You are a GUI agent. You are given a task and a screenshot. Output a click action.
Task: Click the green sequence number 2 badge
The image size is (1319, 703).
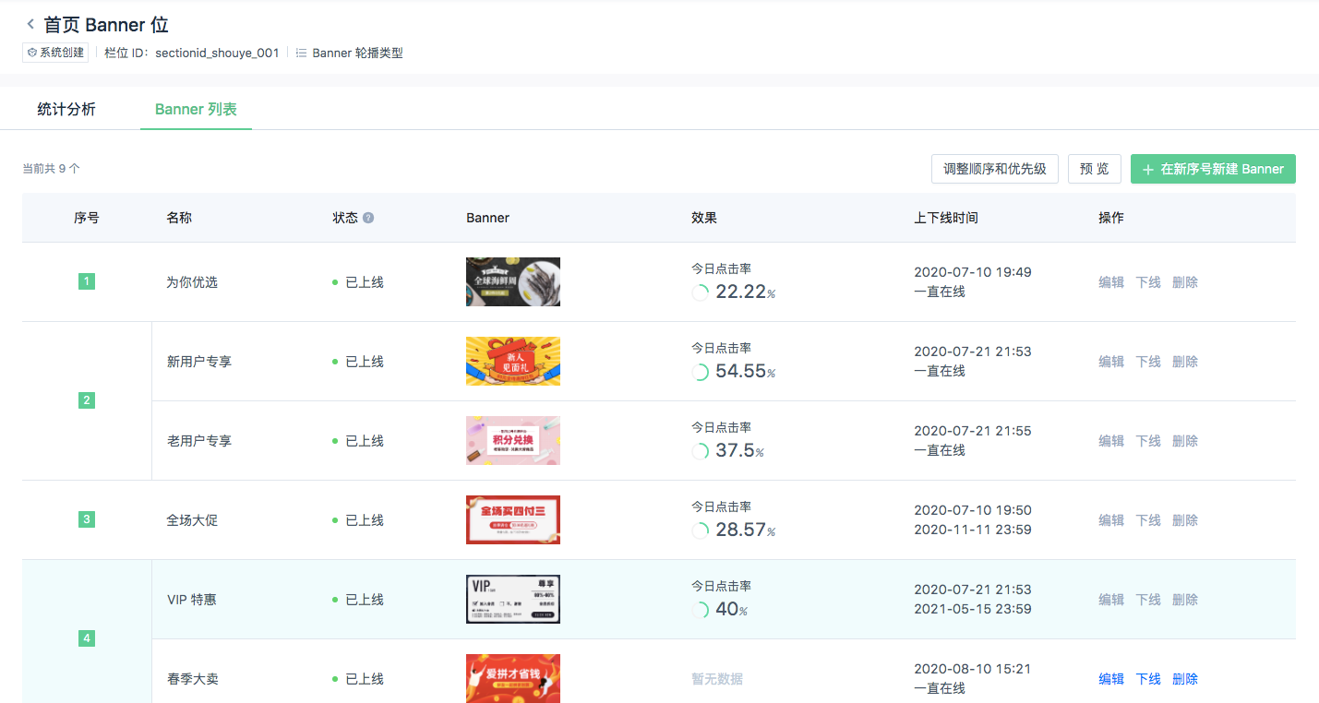[87, 400]
